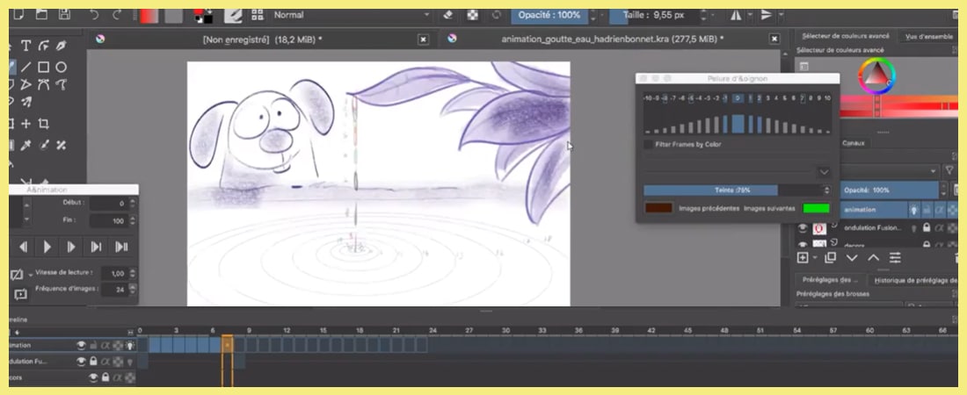Reload the original brush preset
The height and width of the screenshot is (395, 967).
[497, 15]
